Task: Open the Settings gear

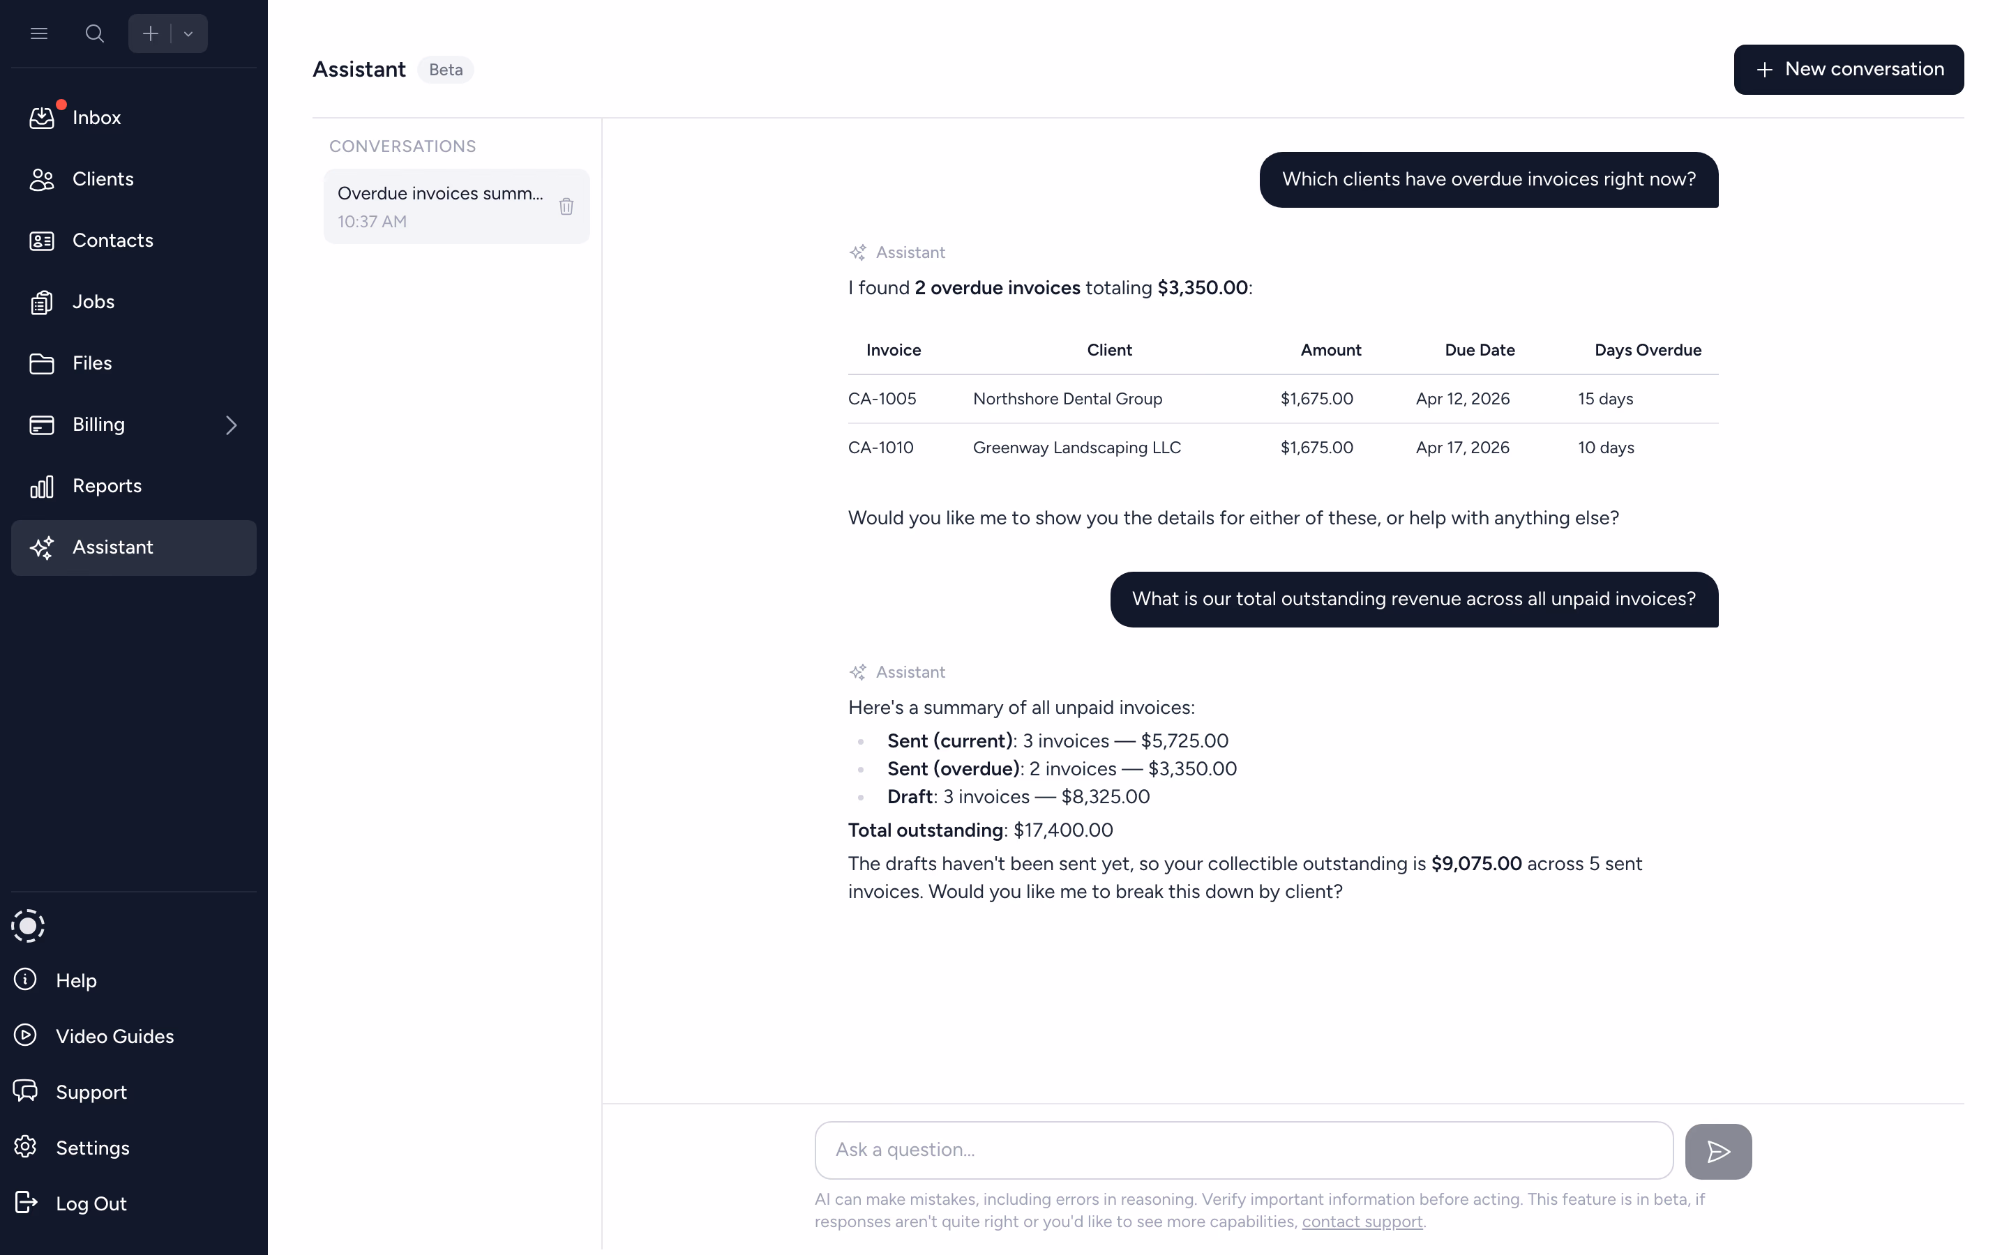Action: point(25,1147)
